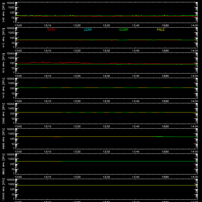Click 14:00 time label below 245 MHz panel
This screenshot has width=202, height=202.
(x=194, y=26)
